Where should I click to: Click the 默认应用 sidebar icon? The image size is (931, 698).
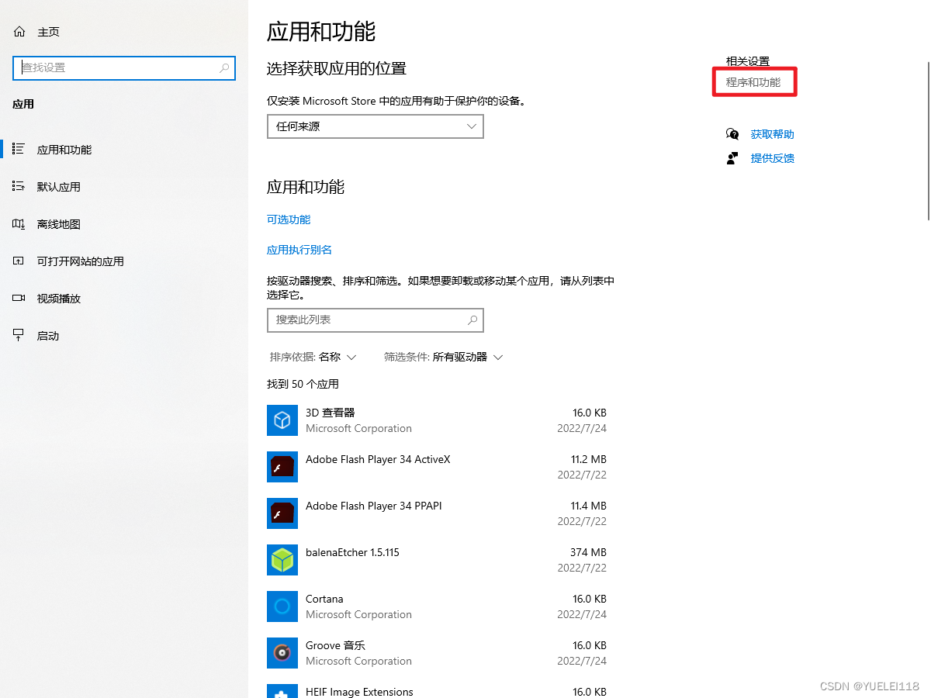pos(19,186)
